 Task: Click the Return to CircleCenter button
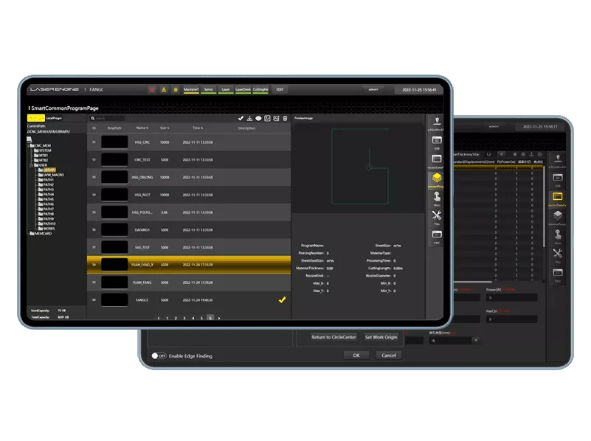[x=333, y=337]
